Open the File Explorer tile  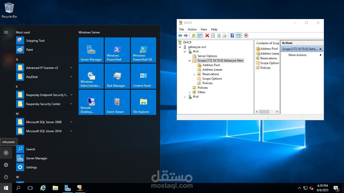pos(144,102)
